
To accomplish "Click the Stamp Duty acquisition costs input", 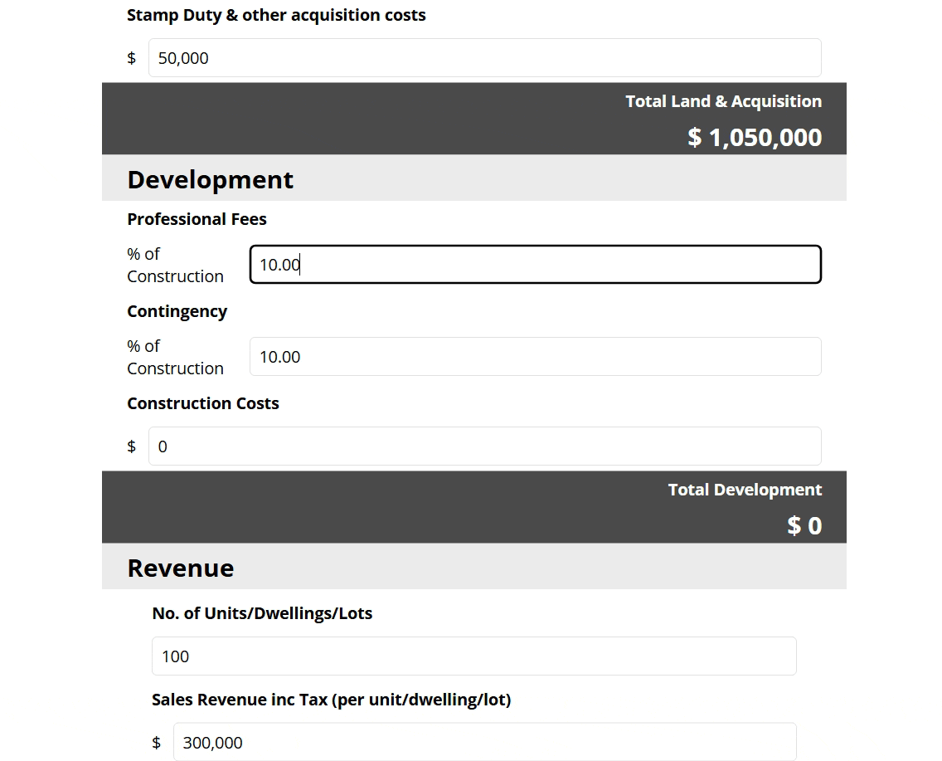I will 484,58.
